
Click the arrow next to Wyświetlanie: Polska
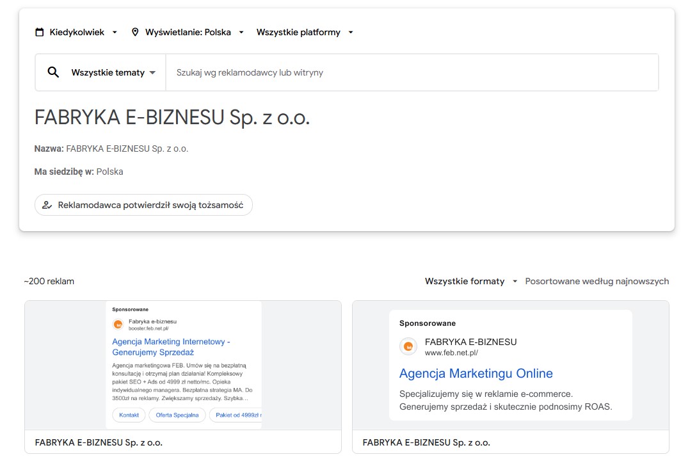tap(241, 32)
